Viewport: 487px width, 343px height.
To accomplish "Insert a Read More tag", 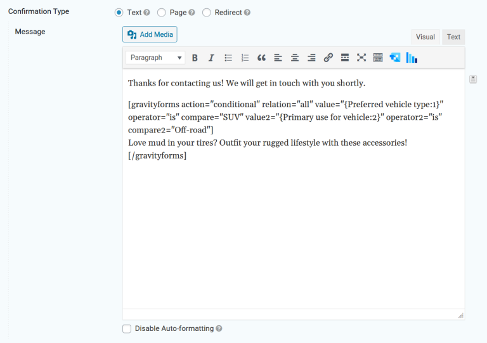I will (345, 58).
